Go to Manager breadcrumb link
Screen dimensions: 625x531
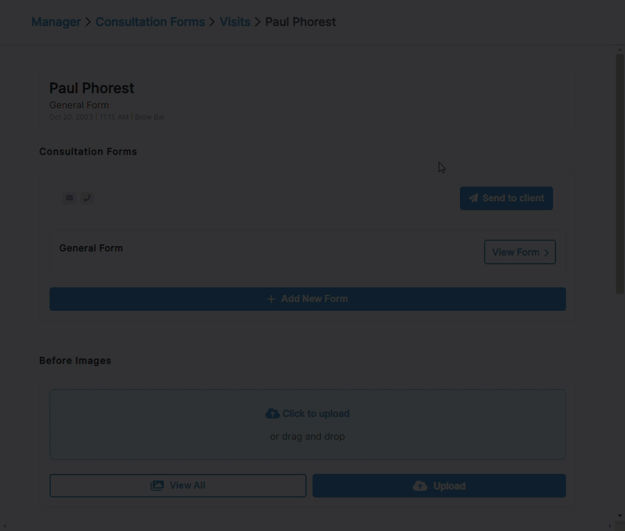point(56,22)
